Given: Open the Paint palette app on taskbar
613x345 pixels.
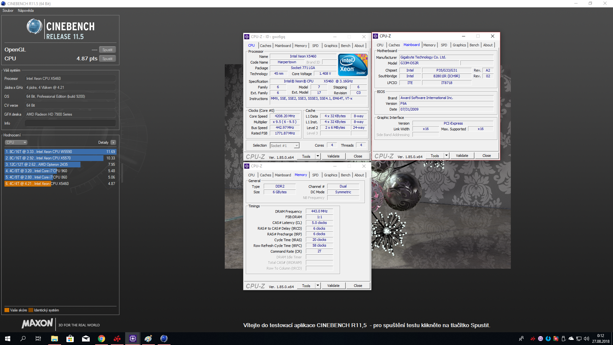Looking at the screenshot, I should click(x=148, y=339).
